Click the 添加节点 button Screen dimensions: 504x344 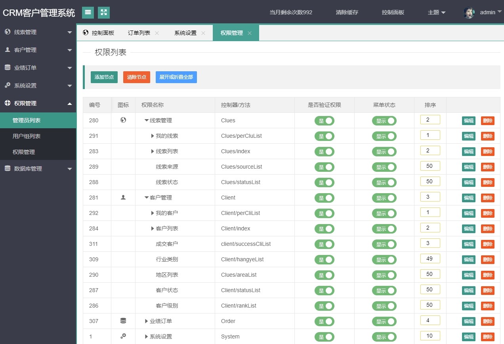pos(104,77)
